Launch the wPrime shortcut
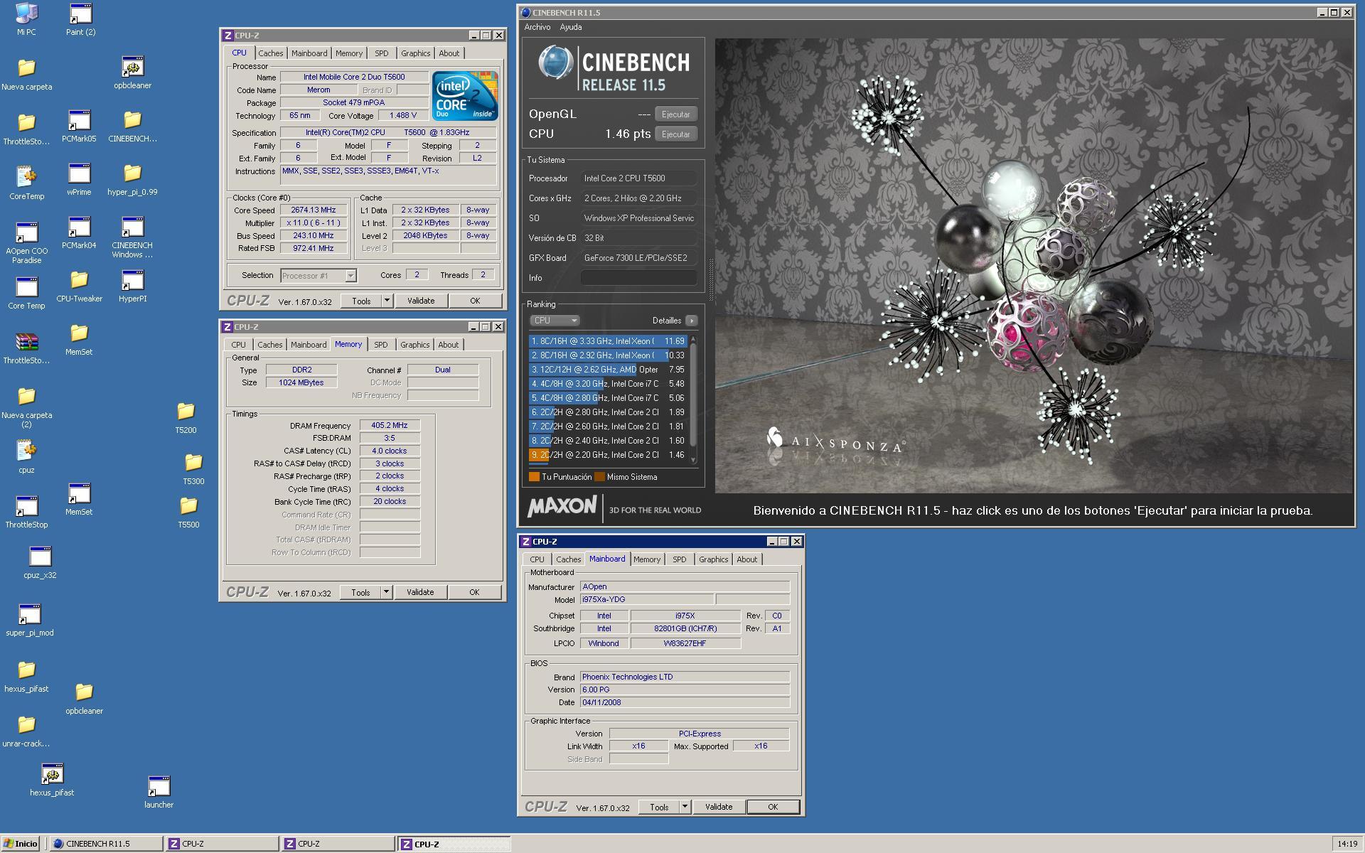The height and width of the screenshot is (853, 1365). pos(79,179)
